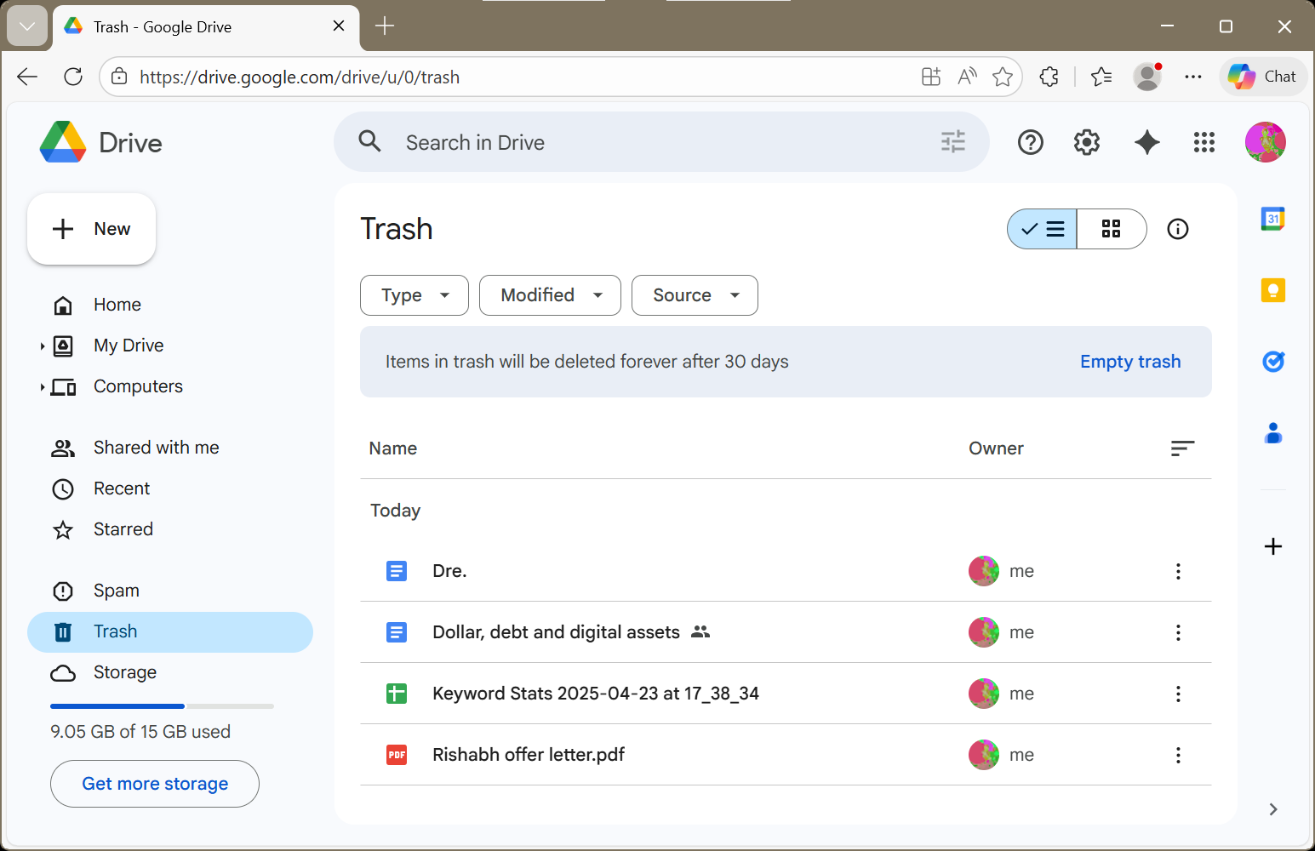The width and height of the screenshot is (1315, 851).
Task: Open Read aloud icon in address bar
Action: [967, 77]
